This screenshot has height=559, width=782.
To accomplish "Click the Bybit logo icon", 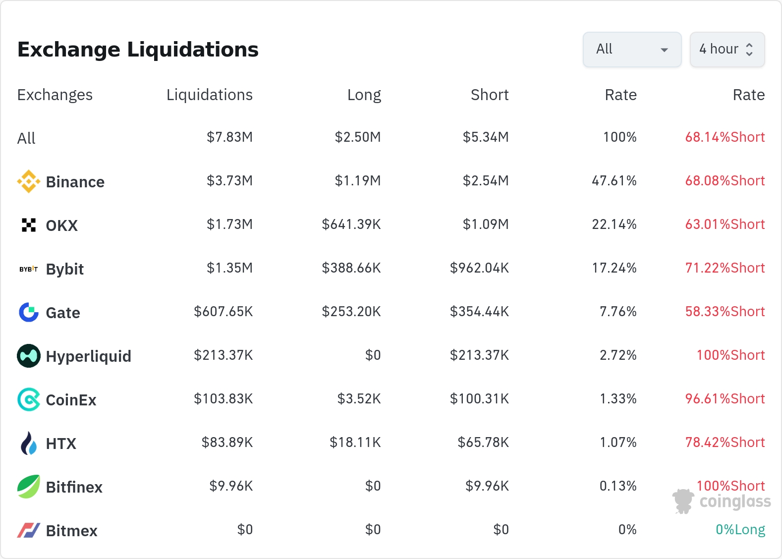I will click(x=29, y=269).
